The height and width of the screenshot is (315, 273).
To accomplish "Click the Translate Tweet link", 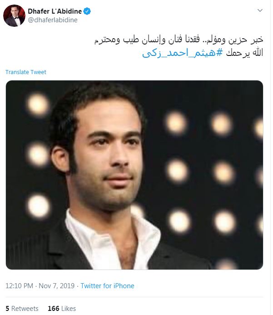I will (26, 72).
